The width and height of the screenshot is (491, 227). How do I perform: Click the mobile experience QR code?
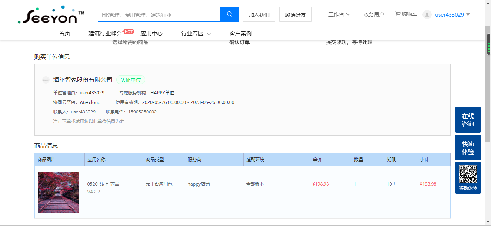(x=468, y=174)
